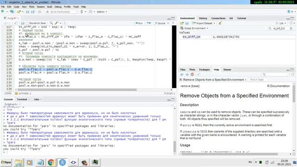The width and height of the screenshot is (297, 167).
Task: Select the kt_diff_CM variable row
Action: (237, 37)
